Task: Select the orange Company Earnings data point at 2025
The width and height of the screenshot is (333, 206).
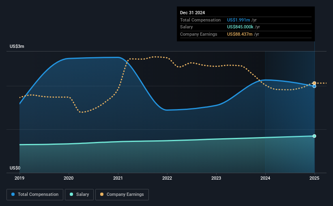Action: click(314, 83)
